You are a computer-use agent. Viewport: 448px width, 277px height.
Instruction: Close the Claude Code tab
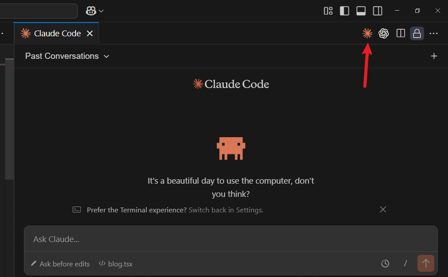90,34
